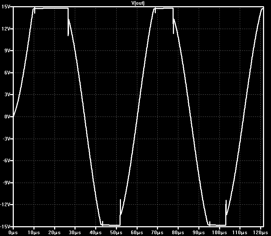Click the spike at start of second negative plateau
The image size is (271, 236).
210,223
